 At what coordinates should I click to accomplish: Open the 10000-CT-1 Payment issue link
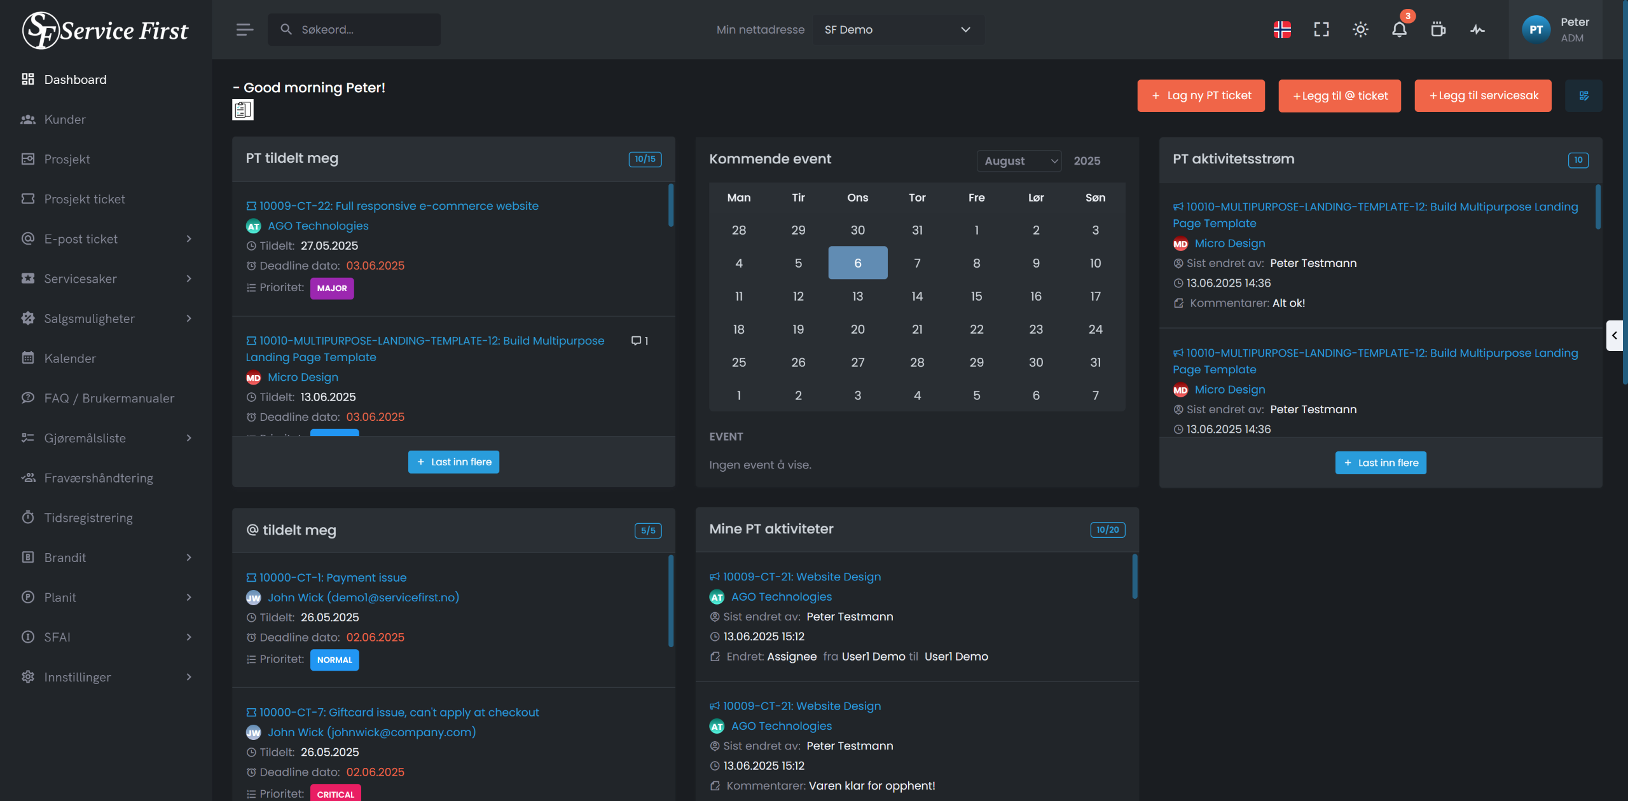click(x=333, y=577)
